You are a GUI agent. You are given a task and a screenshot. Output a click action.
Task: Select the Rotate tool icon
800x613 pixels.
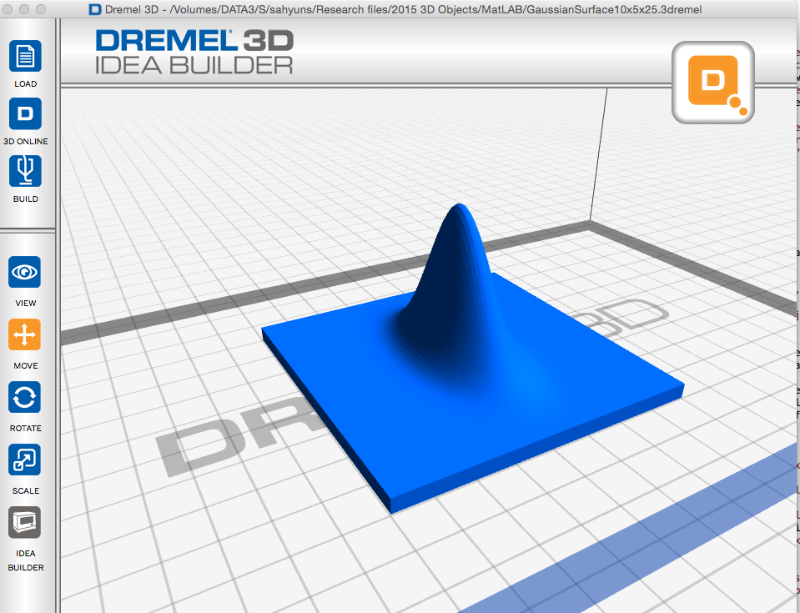(x=24, y=397)
